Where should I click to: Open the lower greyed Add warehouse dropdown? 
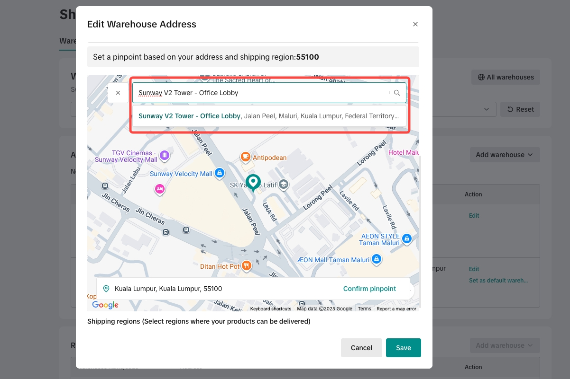point(505,345)
